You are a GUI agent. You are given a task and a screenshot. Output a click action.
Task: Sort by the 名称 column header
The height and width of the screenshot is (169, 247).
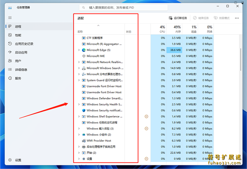point(99,29)
